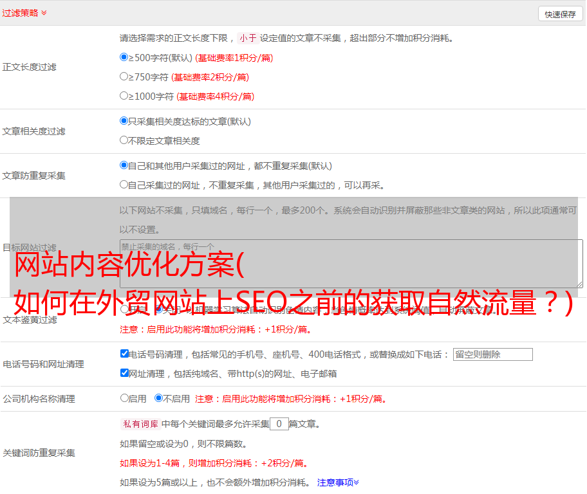Uncheck the 网址清理 checkbox
The width and height of the screenshot is (587, 494).
124,373
